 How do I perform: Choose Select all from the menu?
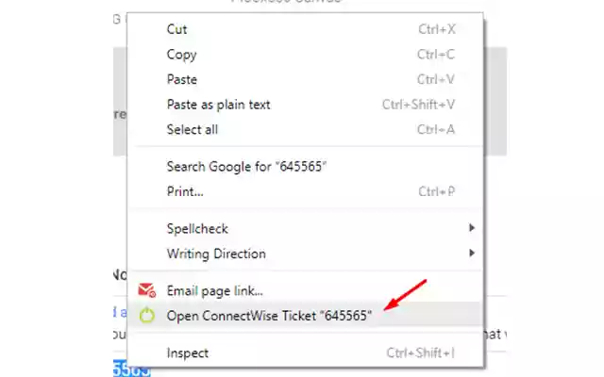[x=192, y=129]
